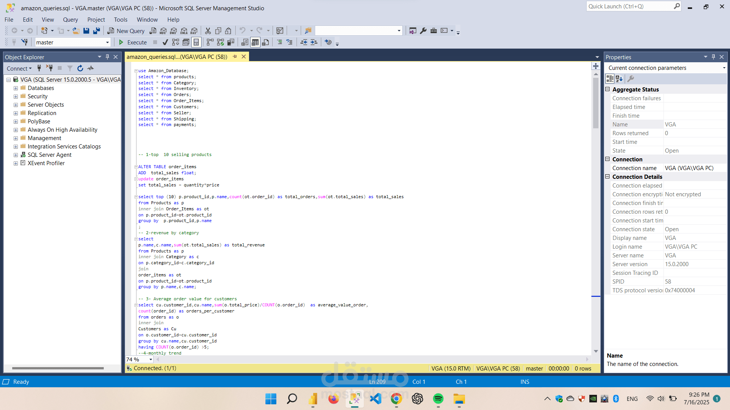Open Spotify from the taskbar

[x=438, y=399]
